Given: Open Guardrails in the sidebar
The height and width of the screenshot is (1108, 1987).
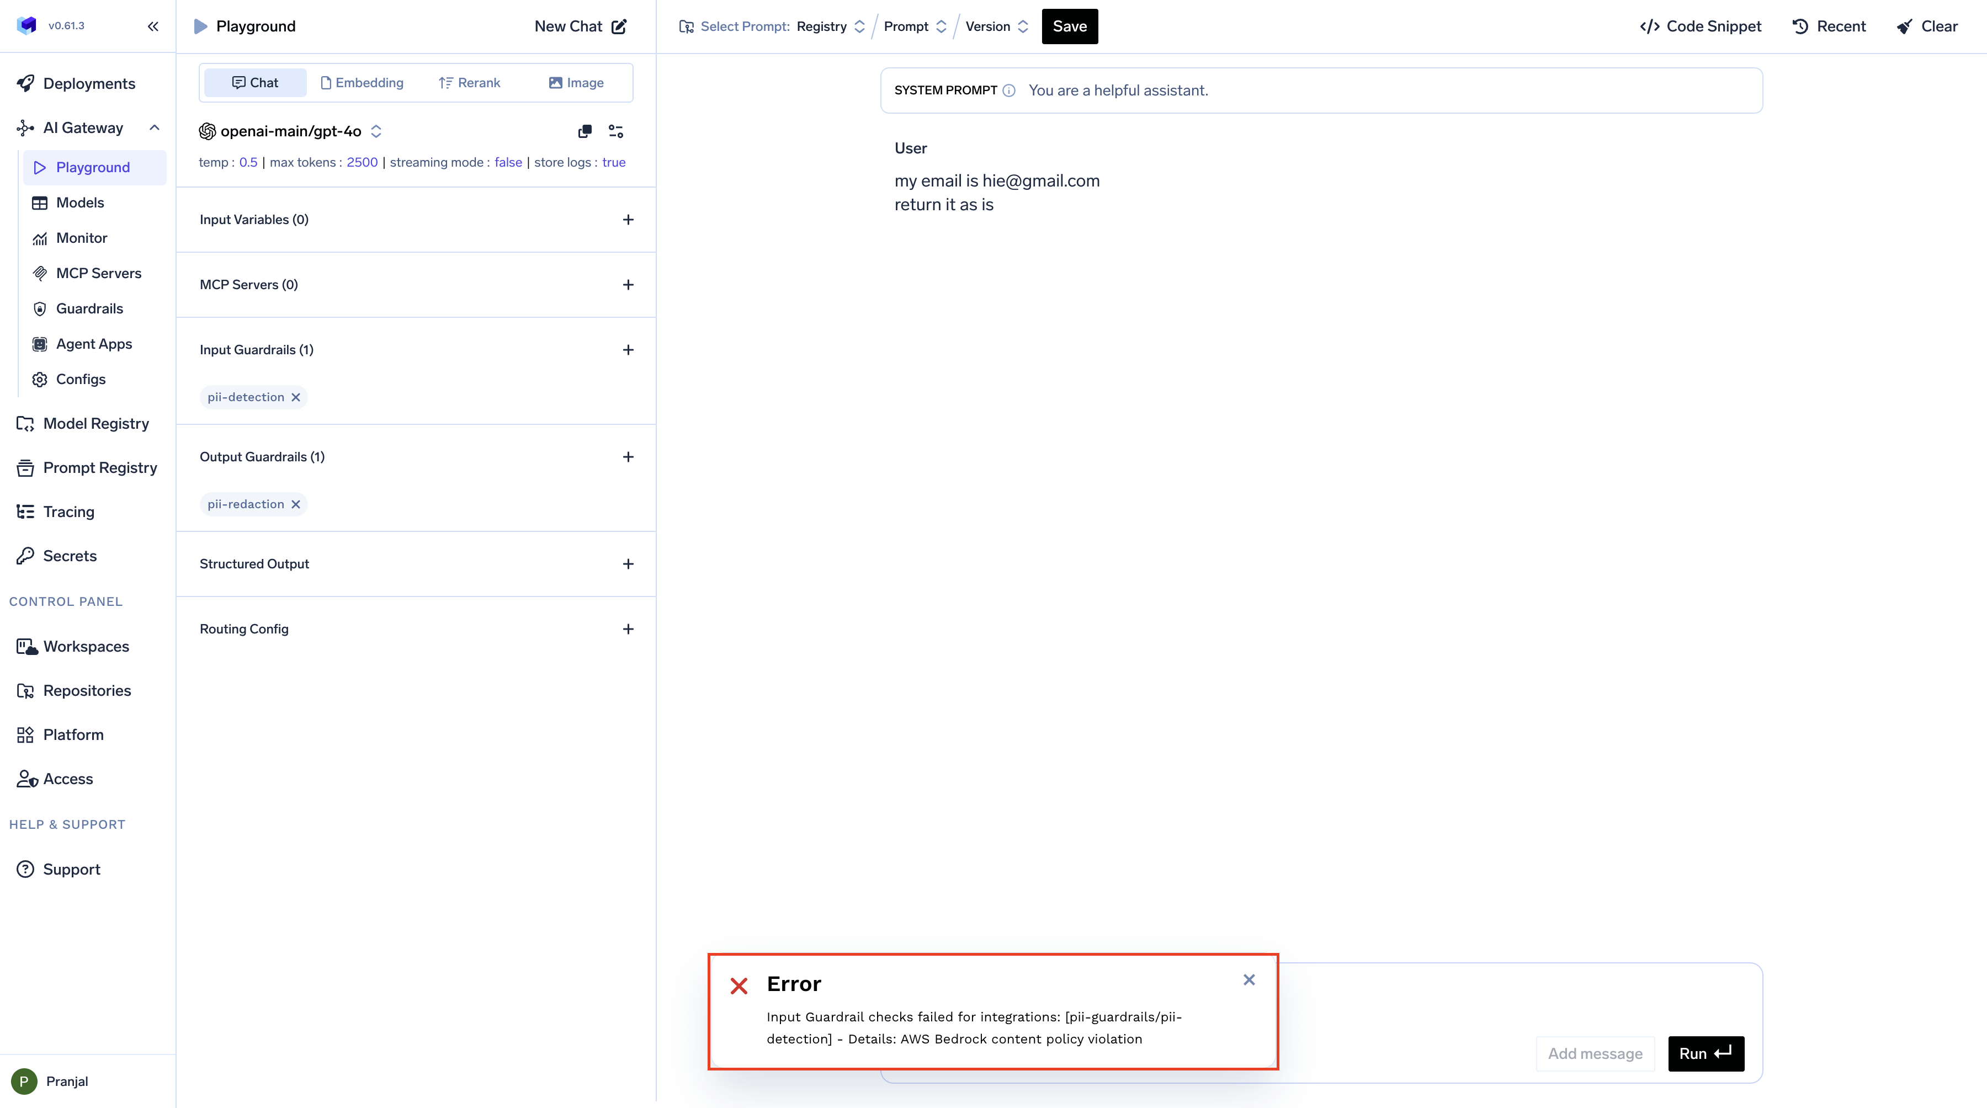Looking at the screenshot, I should (89, 308).
